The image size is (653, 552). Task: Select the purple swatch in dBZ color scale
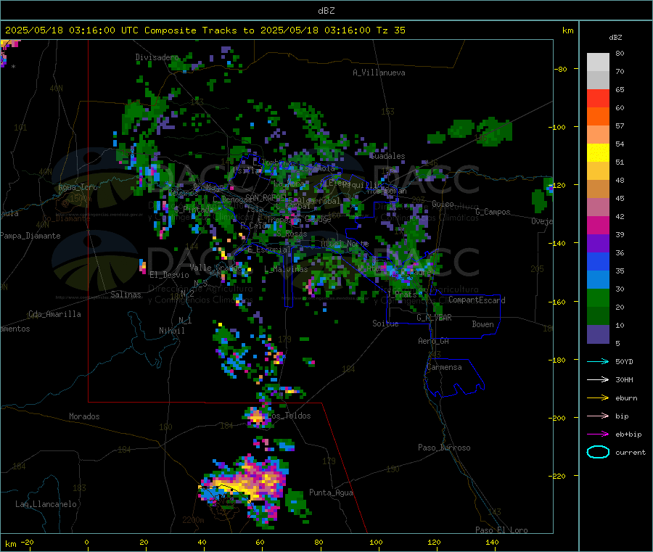(598, 244)
